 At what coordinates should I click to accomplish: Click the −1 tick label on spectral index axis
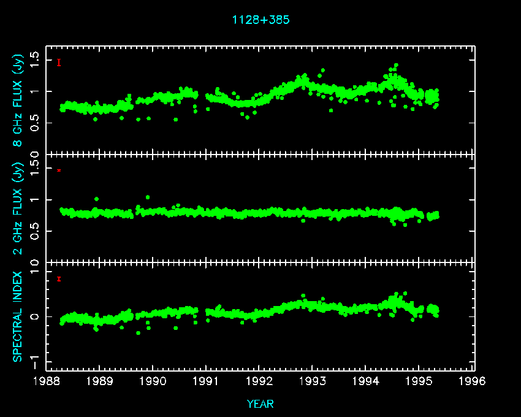[x=36, y=358]
